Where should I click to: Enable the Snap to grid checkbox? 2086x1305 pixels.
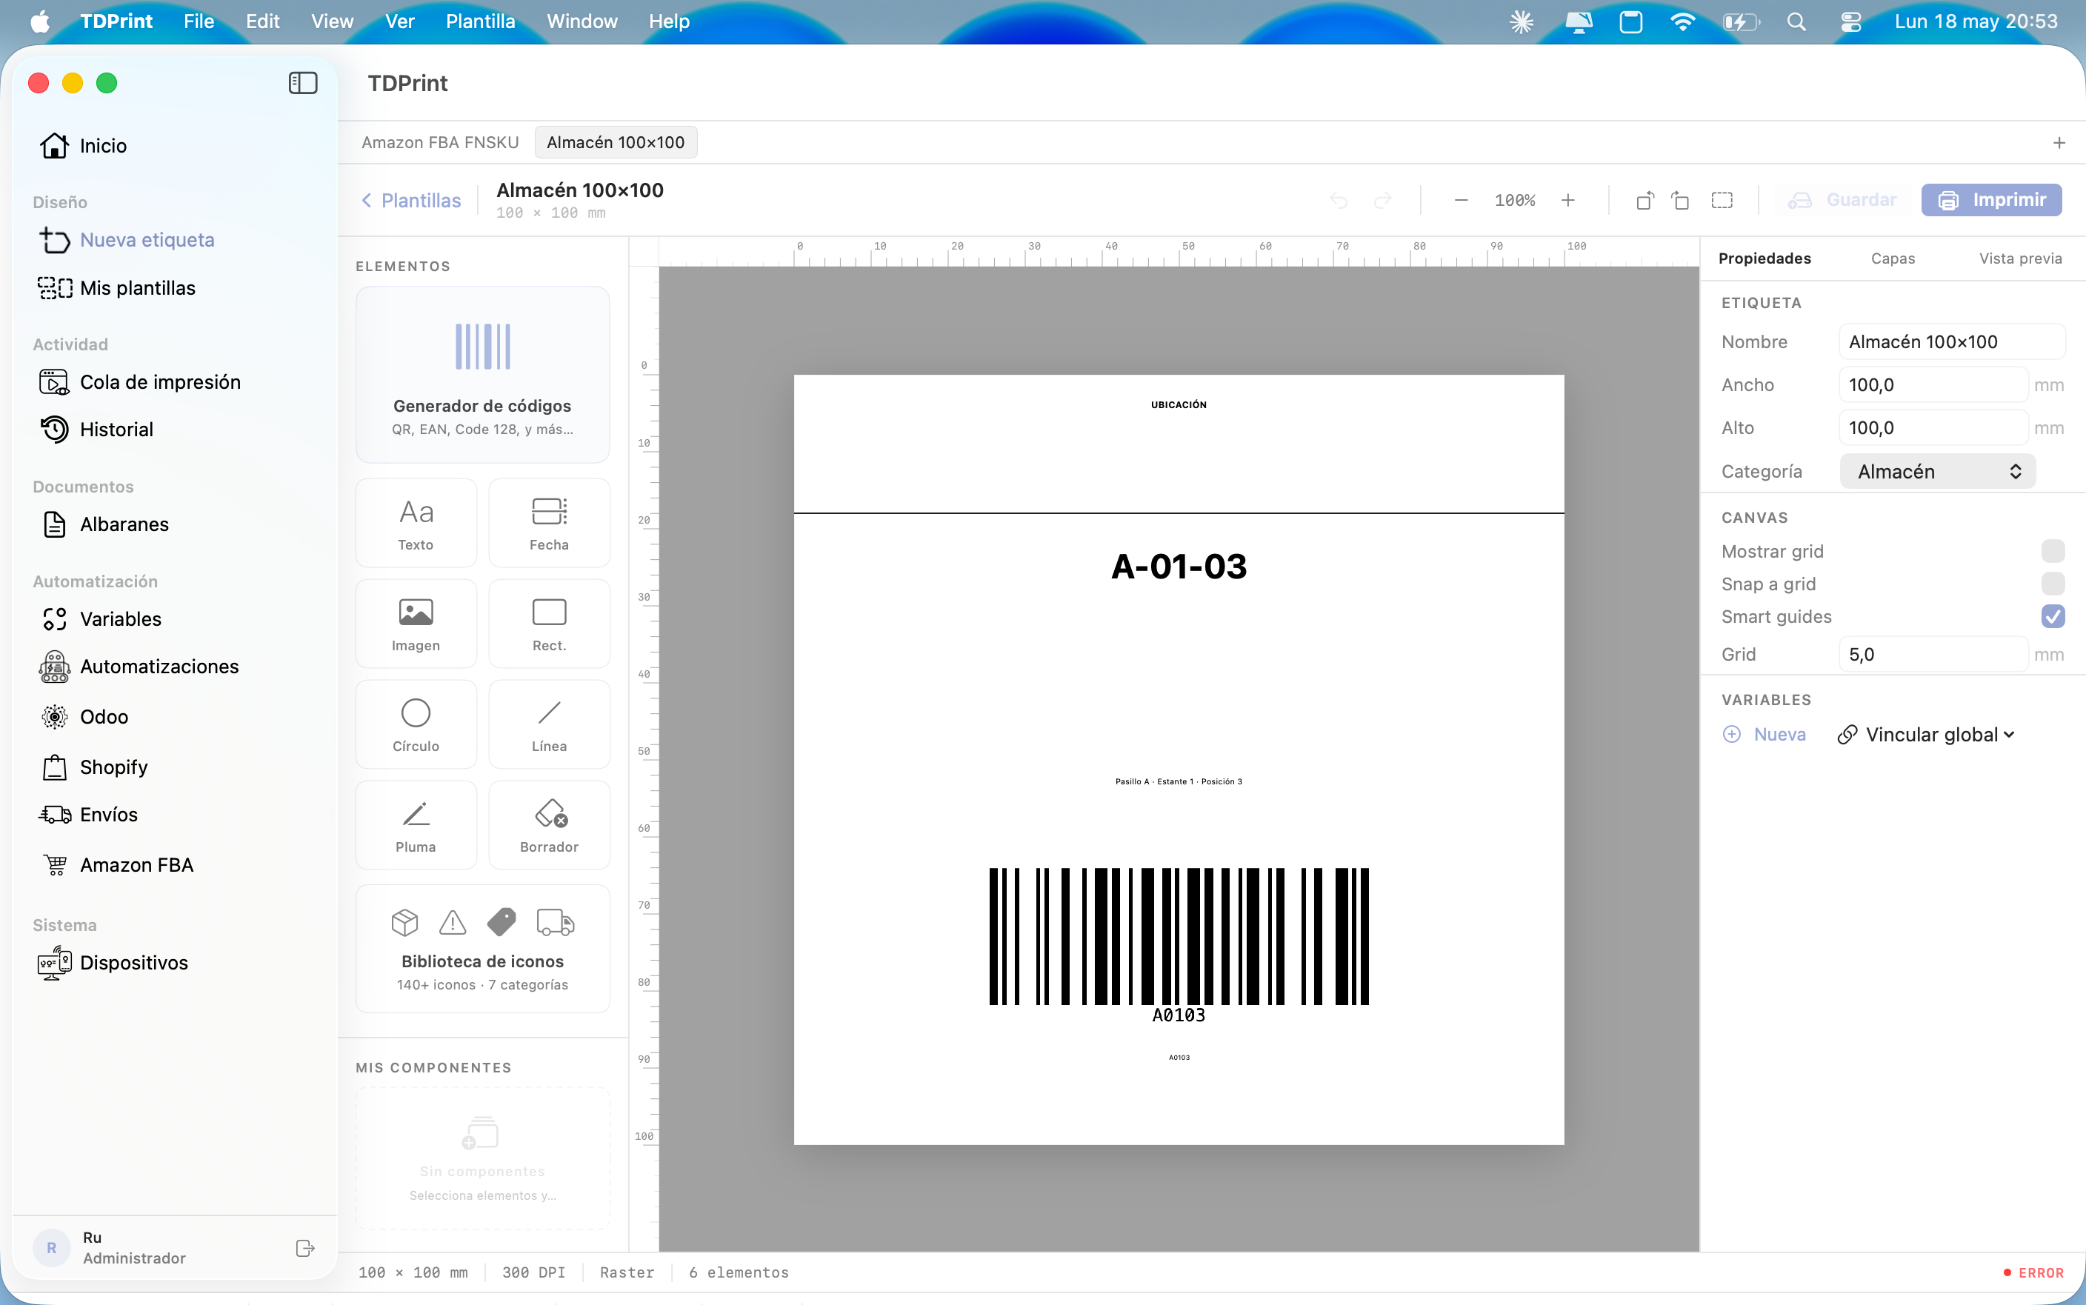click(x=2053, y=584)
